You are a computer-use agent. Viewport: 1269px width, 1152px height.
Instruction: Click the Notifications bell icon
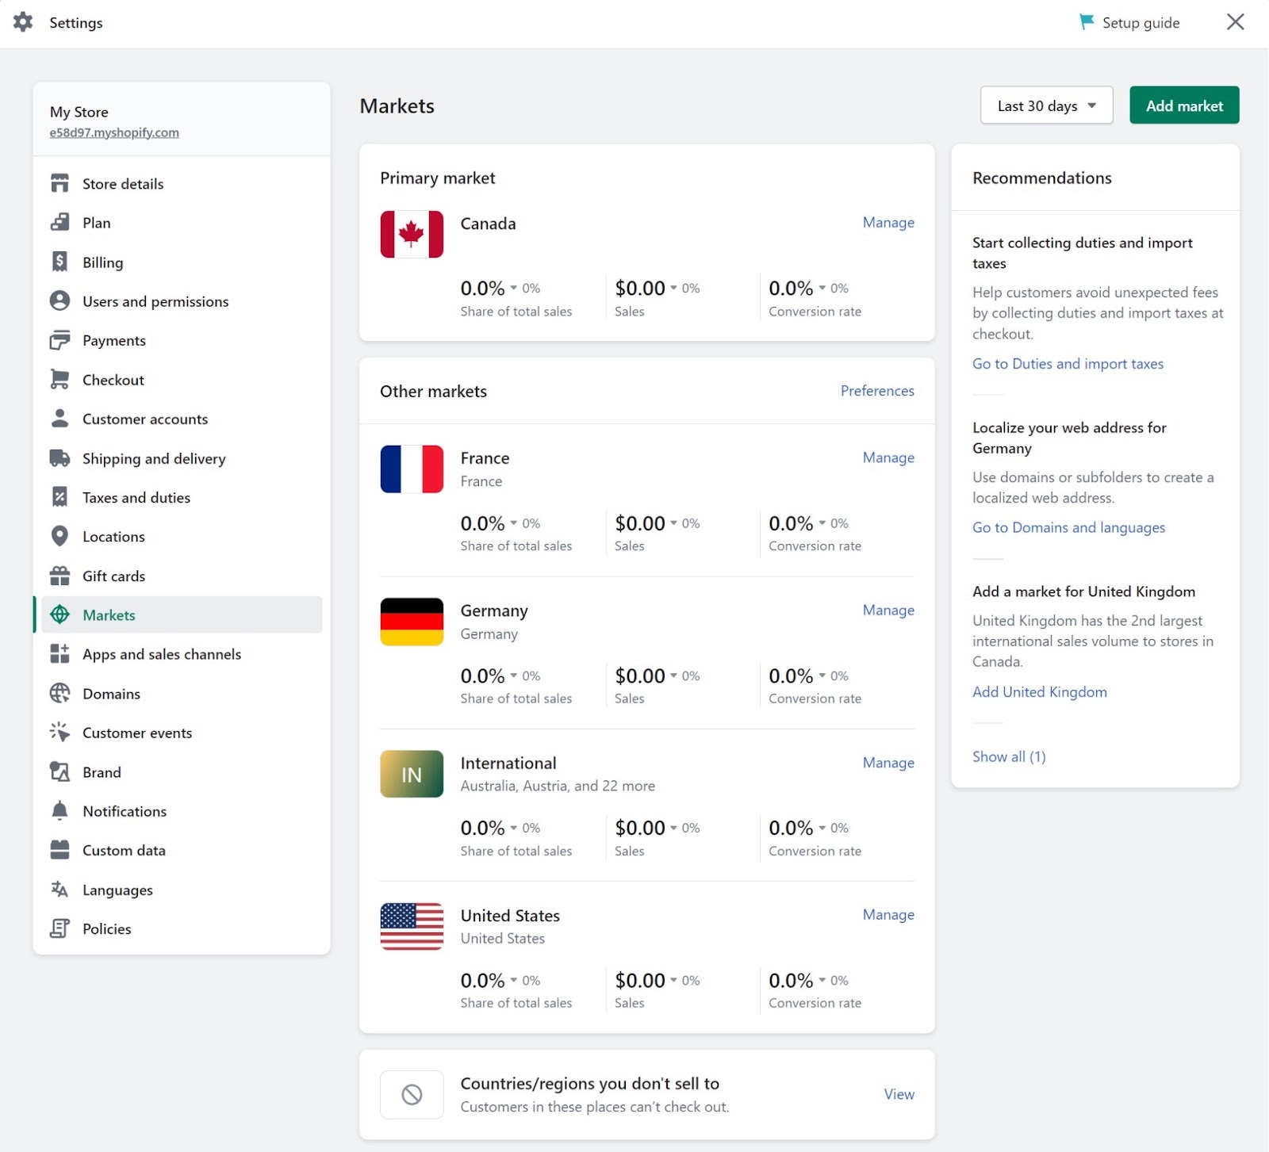(x=60, y=811)
